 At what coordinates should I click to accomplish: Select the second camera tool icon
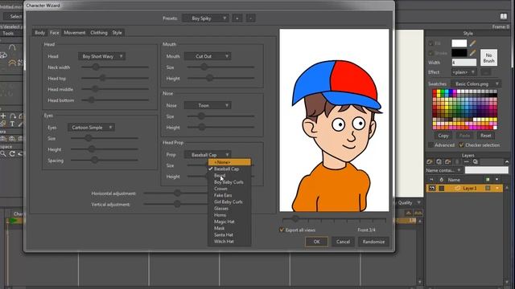point(12,139)
